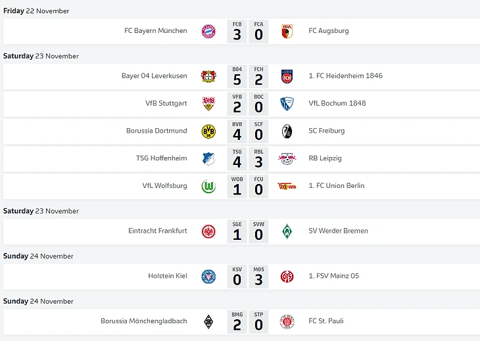Click the Eintracht Frankfurt eagle crest
Screen dimensions: 480x341
(x=208, y=231)
